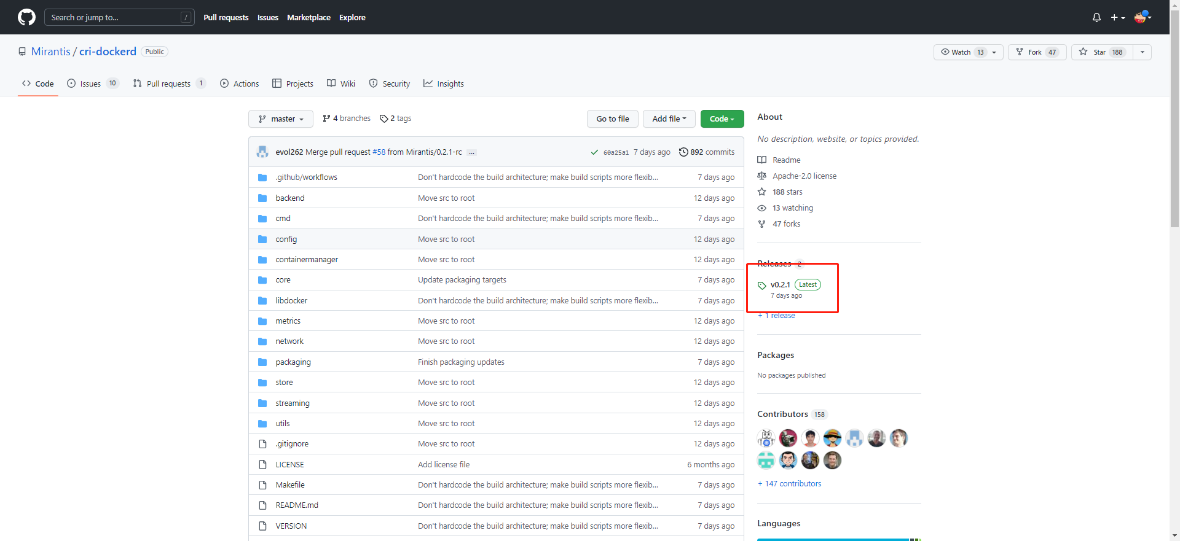
Task: Open Pull requests in top navigation
Action: tap(226, 17)
